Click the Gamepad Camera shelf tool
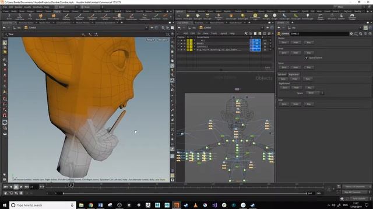The width and height of the screenshot is (373, 209). tap(352, 17)
